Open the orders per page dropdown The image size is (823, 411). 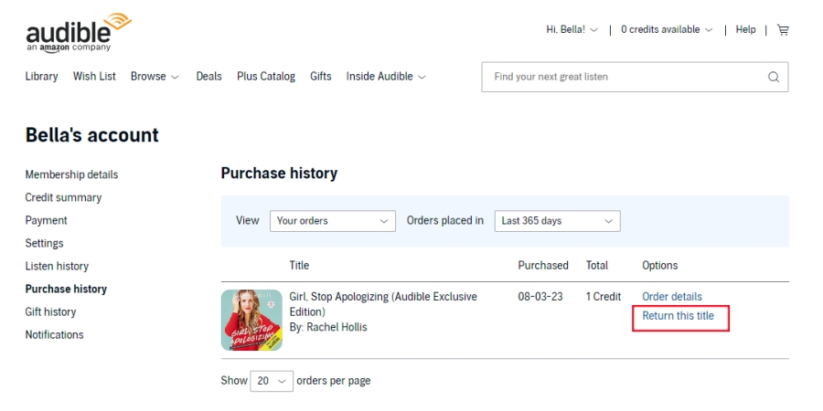(272, 381)
